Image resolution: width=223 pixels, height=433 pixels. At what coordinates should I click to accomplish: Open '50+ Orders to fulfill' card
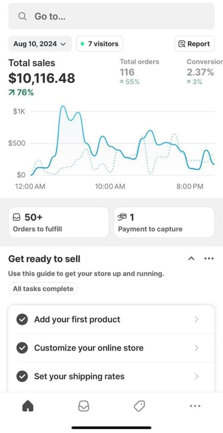[58, 222]
